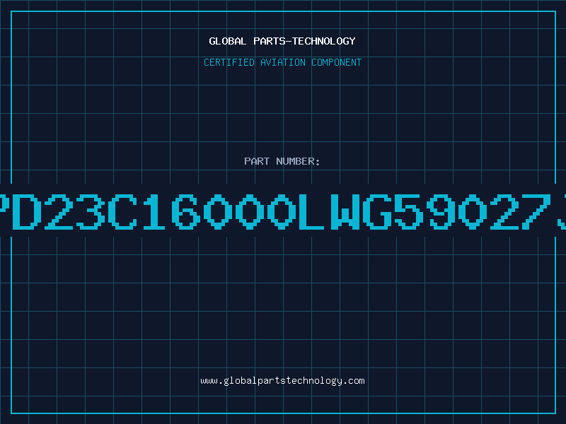Click the word PARTS in the title
This screenshot has width=566, height=424.
click(x=270, y=41)
